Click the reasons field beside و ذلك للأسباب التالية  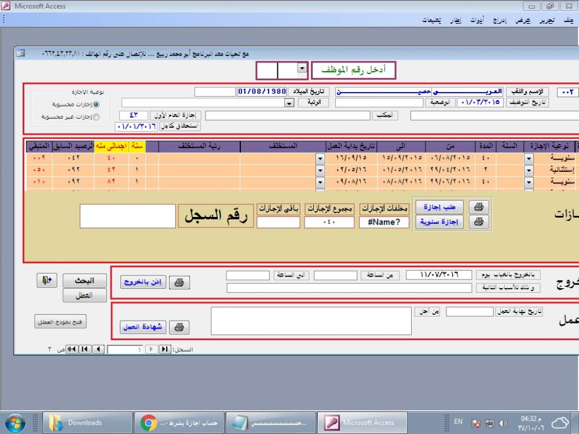349,288
